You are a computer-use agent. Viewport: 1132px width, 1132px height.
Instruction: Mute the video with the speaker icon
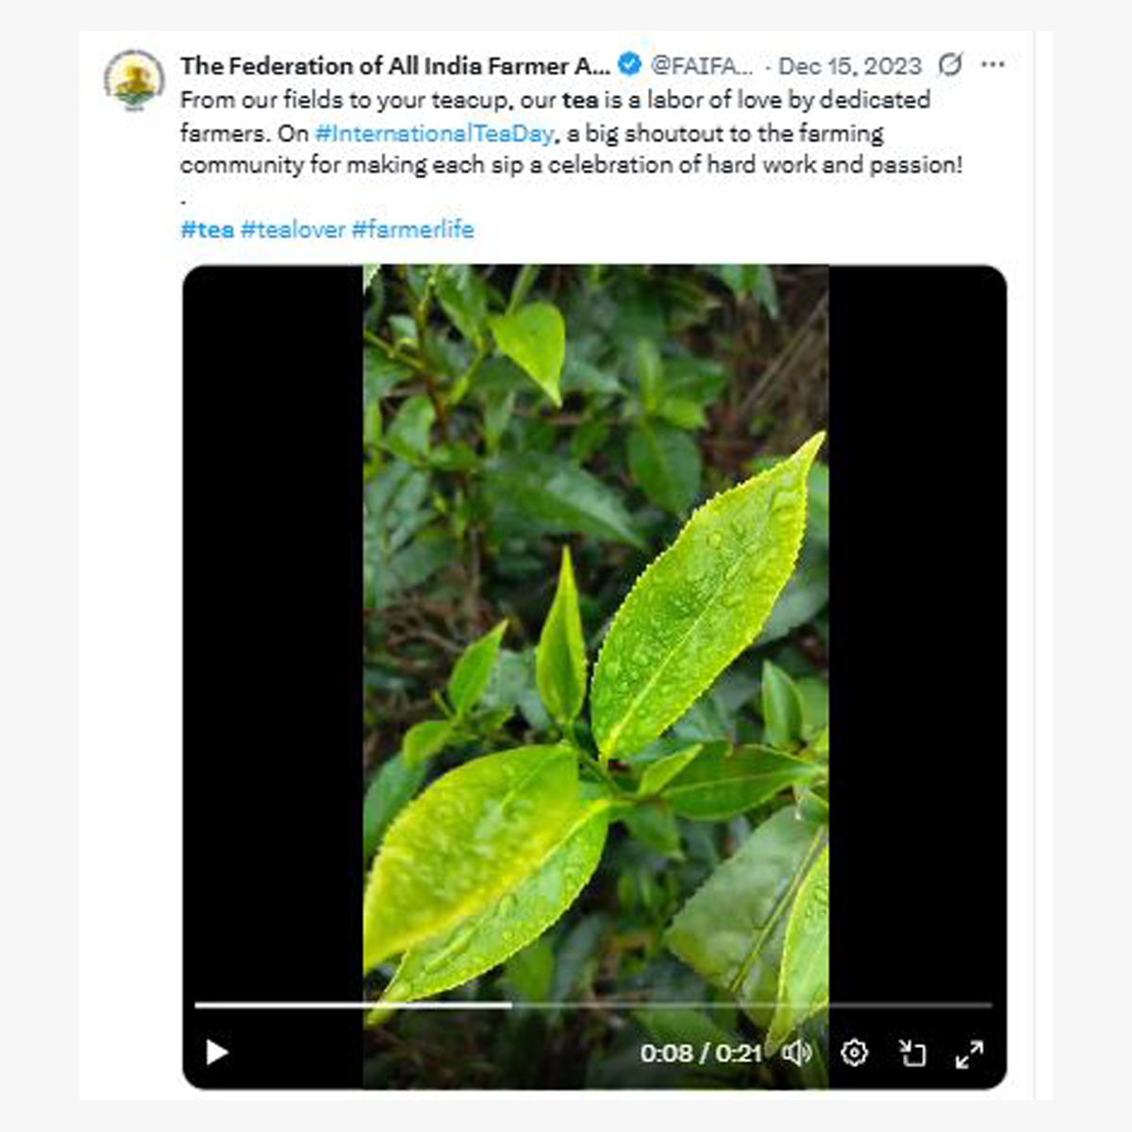[797, 1052]
